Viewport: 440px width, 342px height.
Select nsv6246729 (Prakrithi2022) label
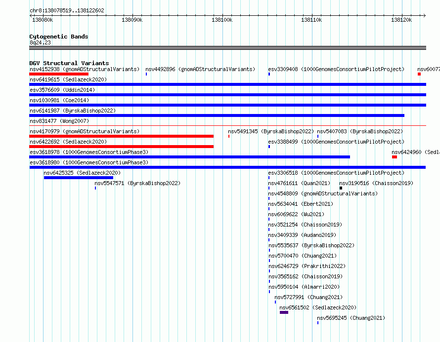point(307,266)
